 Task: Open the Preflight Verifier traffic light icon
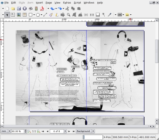(36, 9)
